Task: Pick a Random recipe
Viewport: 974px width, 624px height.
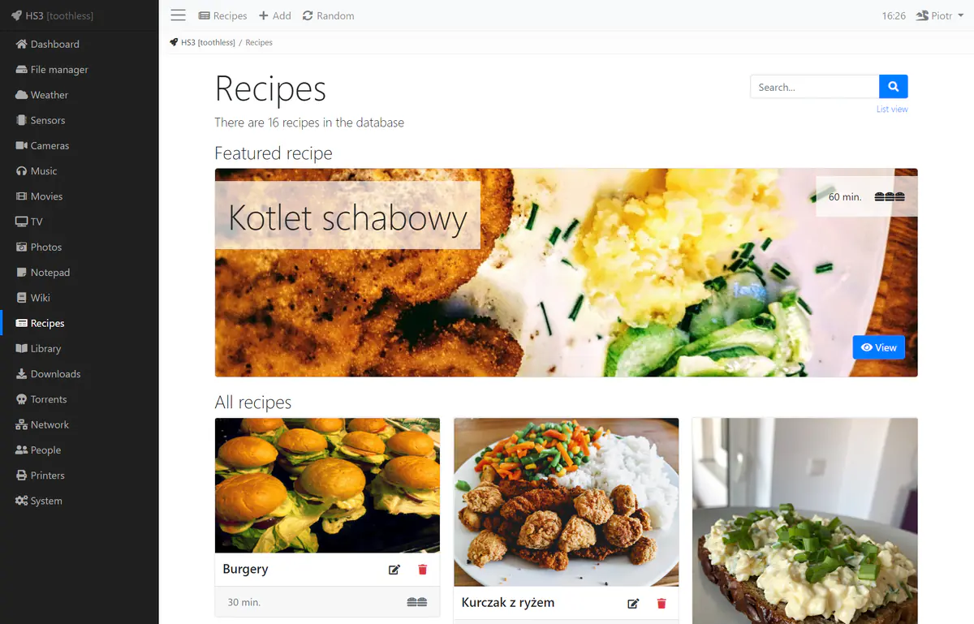Action: (x=328, y=15)
